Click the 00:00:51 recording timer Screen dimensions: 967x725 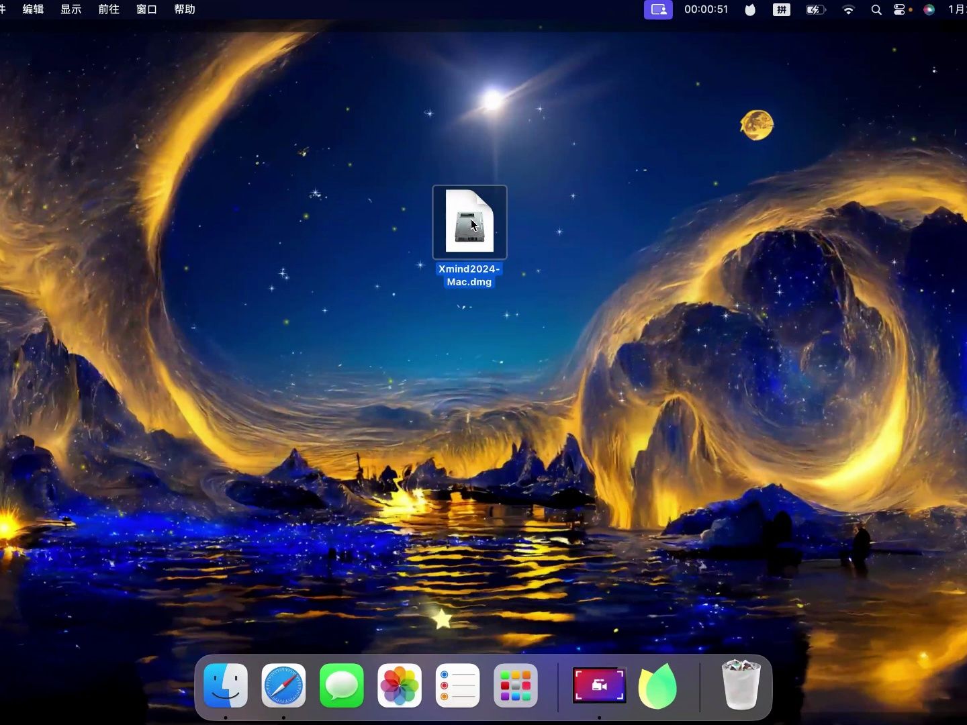coord(705,10)
